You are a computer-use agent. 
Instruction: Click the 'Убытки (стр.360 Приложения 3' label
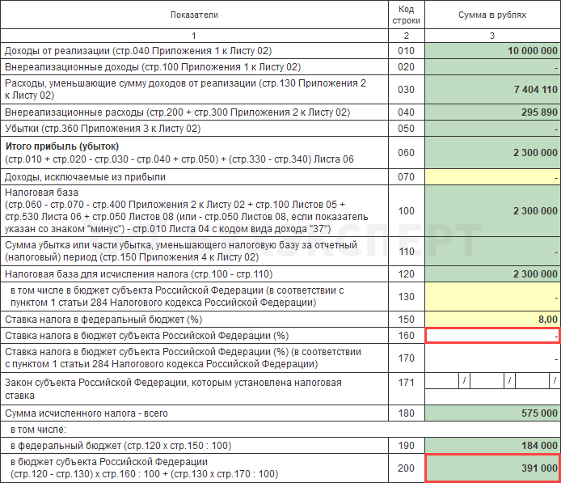pos(103,129)
